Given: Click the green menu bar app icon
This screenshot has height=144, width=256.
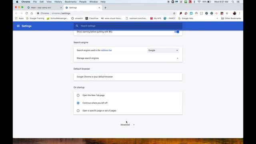Looking at the screenshot, I should tap(186, 2).
